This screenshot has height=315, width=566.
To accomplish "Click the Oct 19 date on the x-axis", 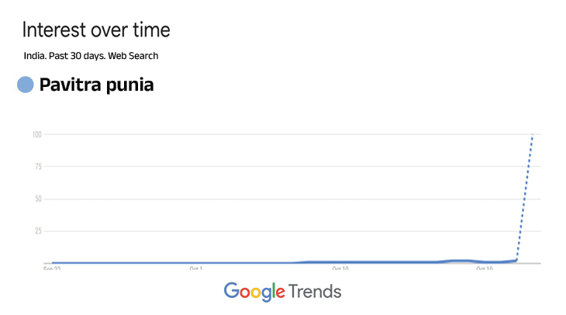I will pyautogui.click(x=485, y=268).
